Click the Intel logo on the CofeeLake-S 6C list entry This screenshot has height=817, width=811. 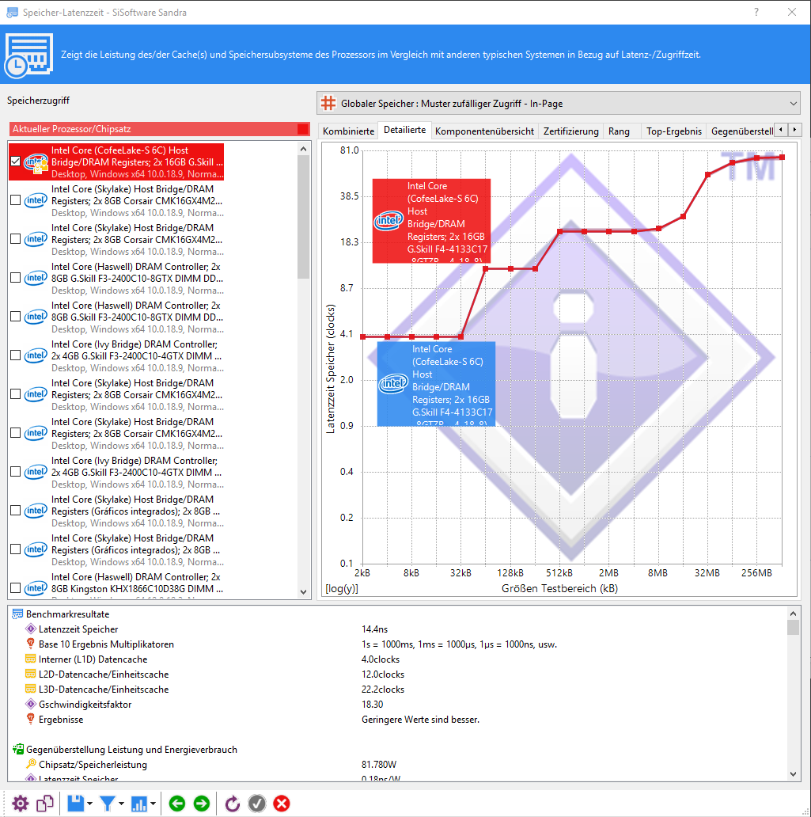click(36, 162)
